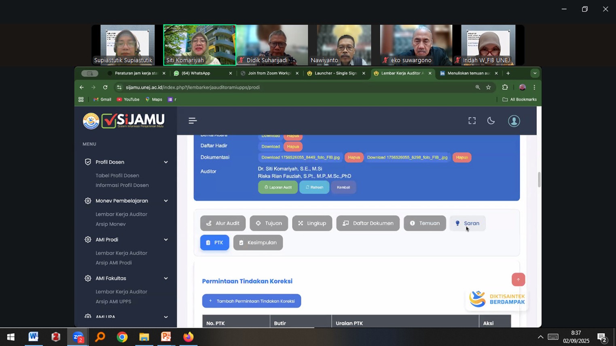Open Arsip AMI Prodi sidebar link
The image size is (616, 346).
pyautogui.click(x=114, y=263)
